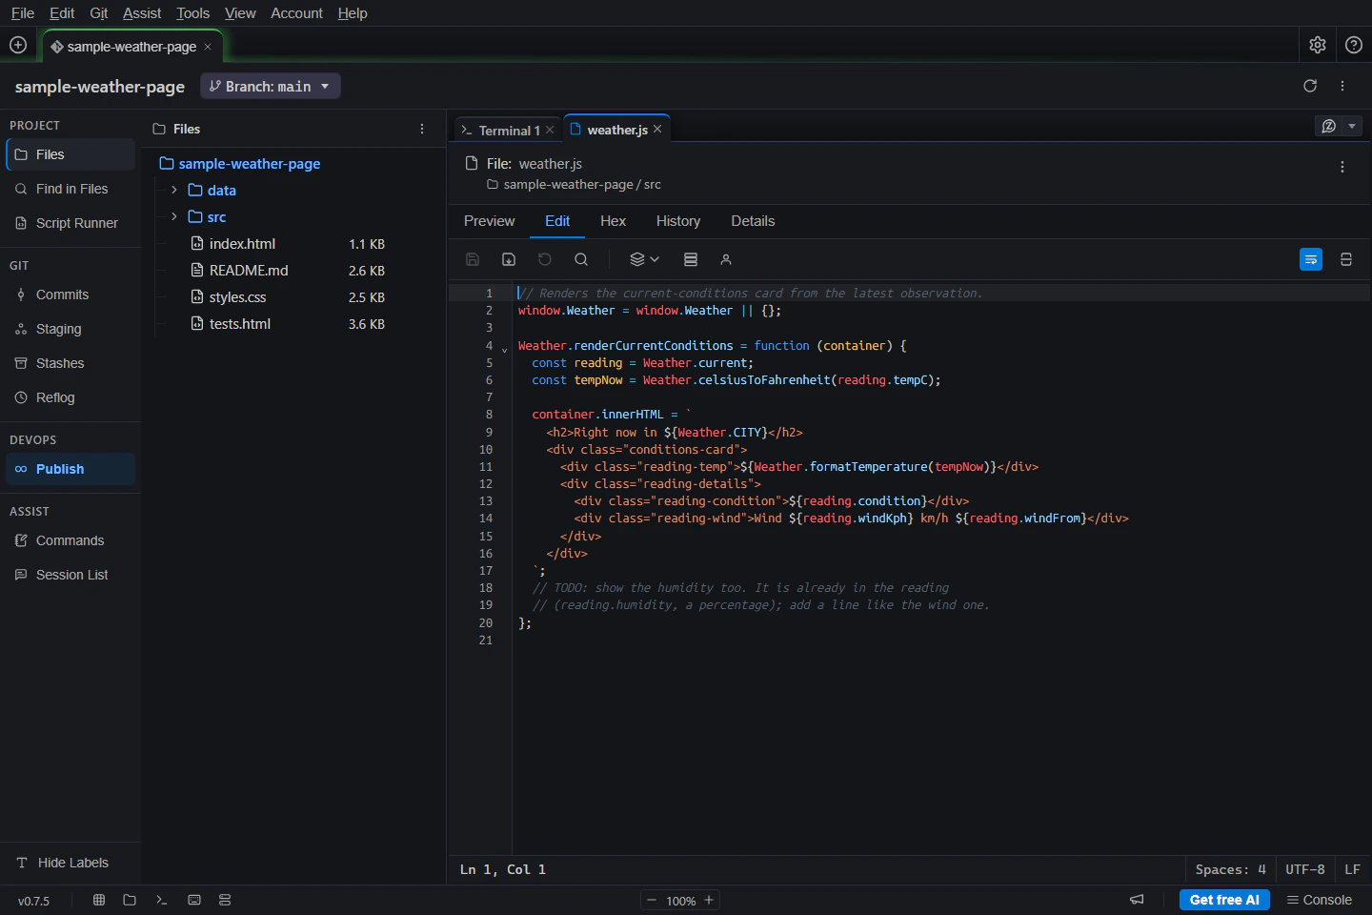Open the help question mark icon
Image resolution: width=1372 pixels, height=915 pixels.
pos(1354,45)
